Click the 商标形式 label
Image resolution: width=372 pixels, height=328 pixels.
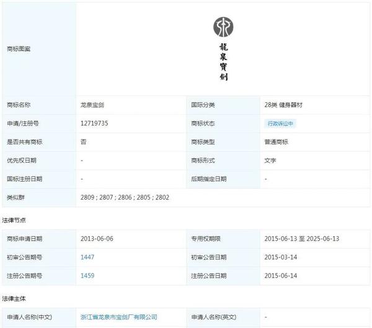203,161
